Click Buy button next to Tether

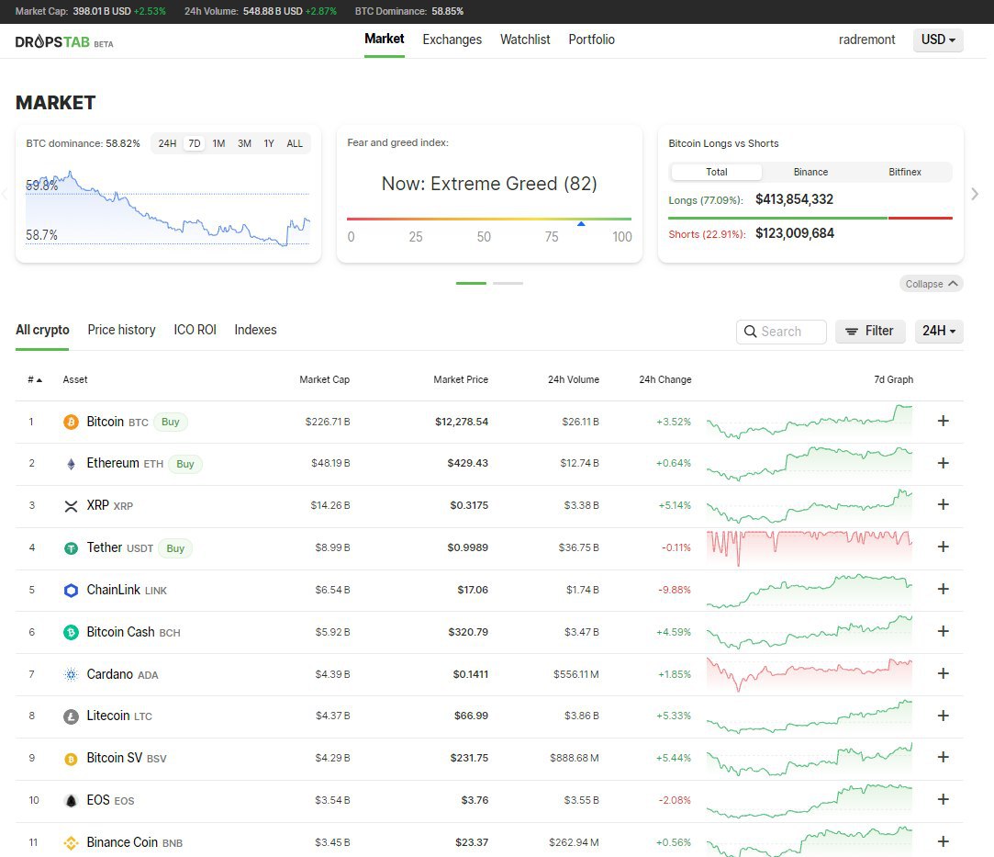click(x=175, y=548)
